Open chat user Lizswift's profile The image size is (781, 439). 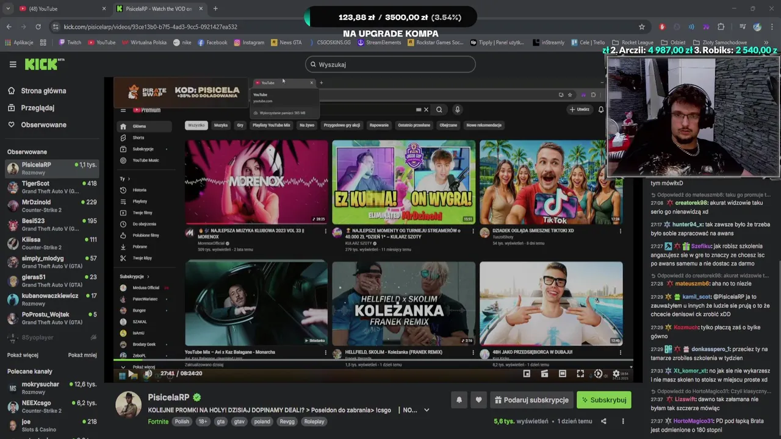pos(685,399)
